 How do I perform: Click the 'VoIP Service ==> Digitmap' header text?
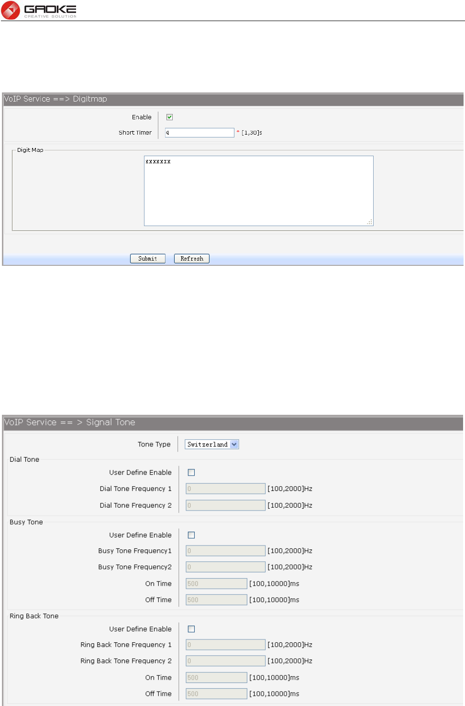click(x=55, y=99)
